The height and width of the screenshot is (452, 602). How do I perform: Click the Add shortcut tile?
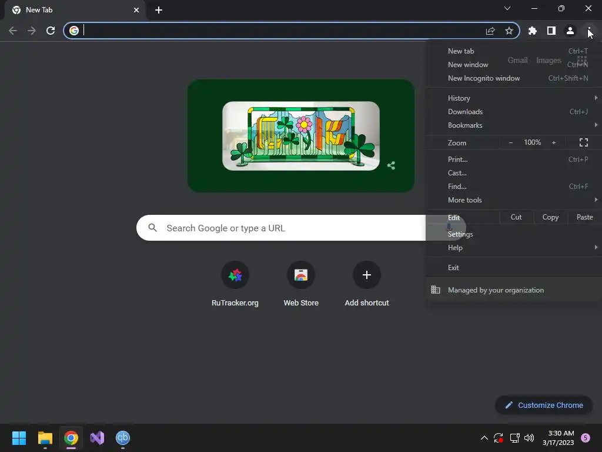pos(367,284)
